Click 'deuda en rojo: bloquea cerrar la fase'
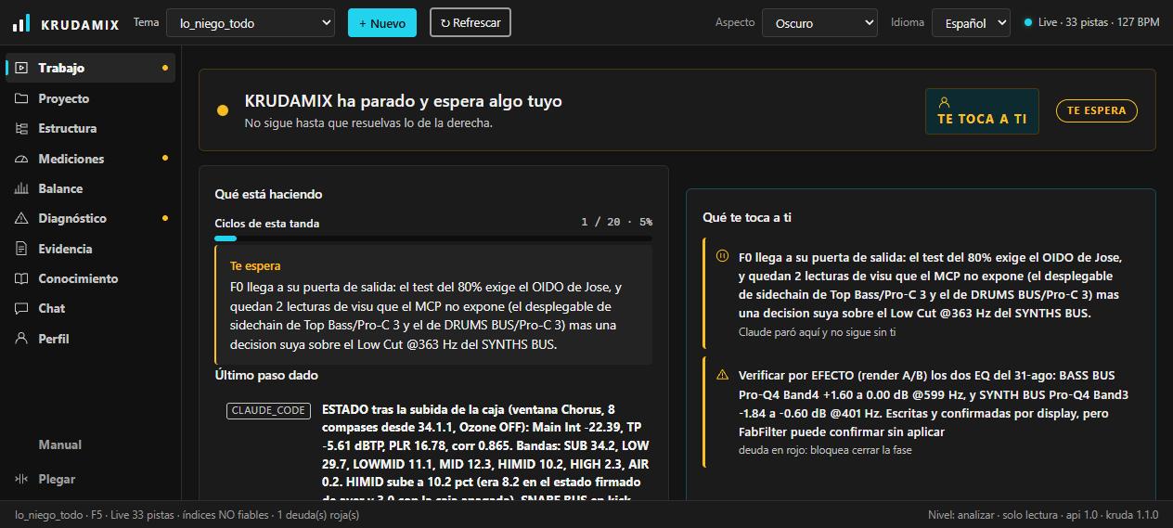 coord(825,450)
